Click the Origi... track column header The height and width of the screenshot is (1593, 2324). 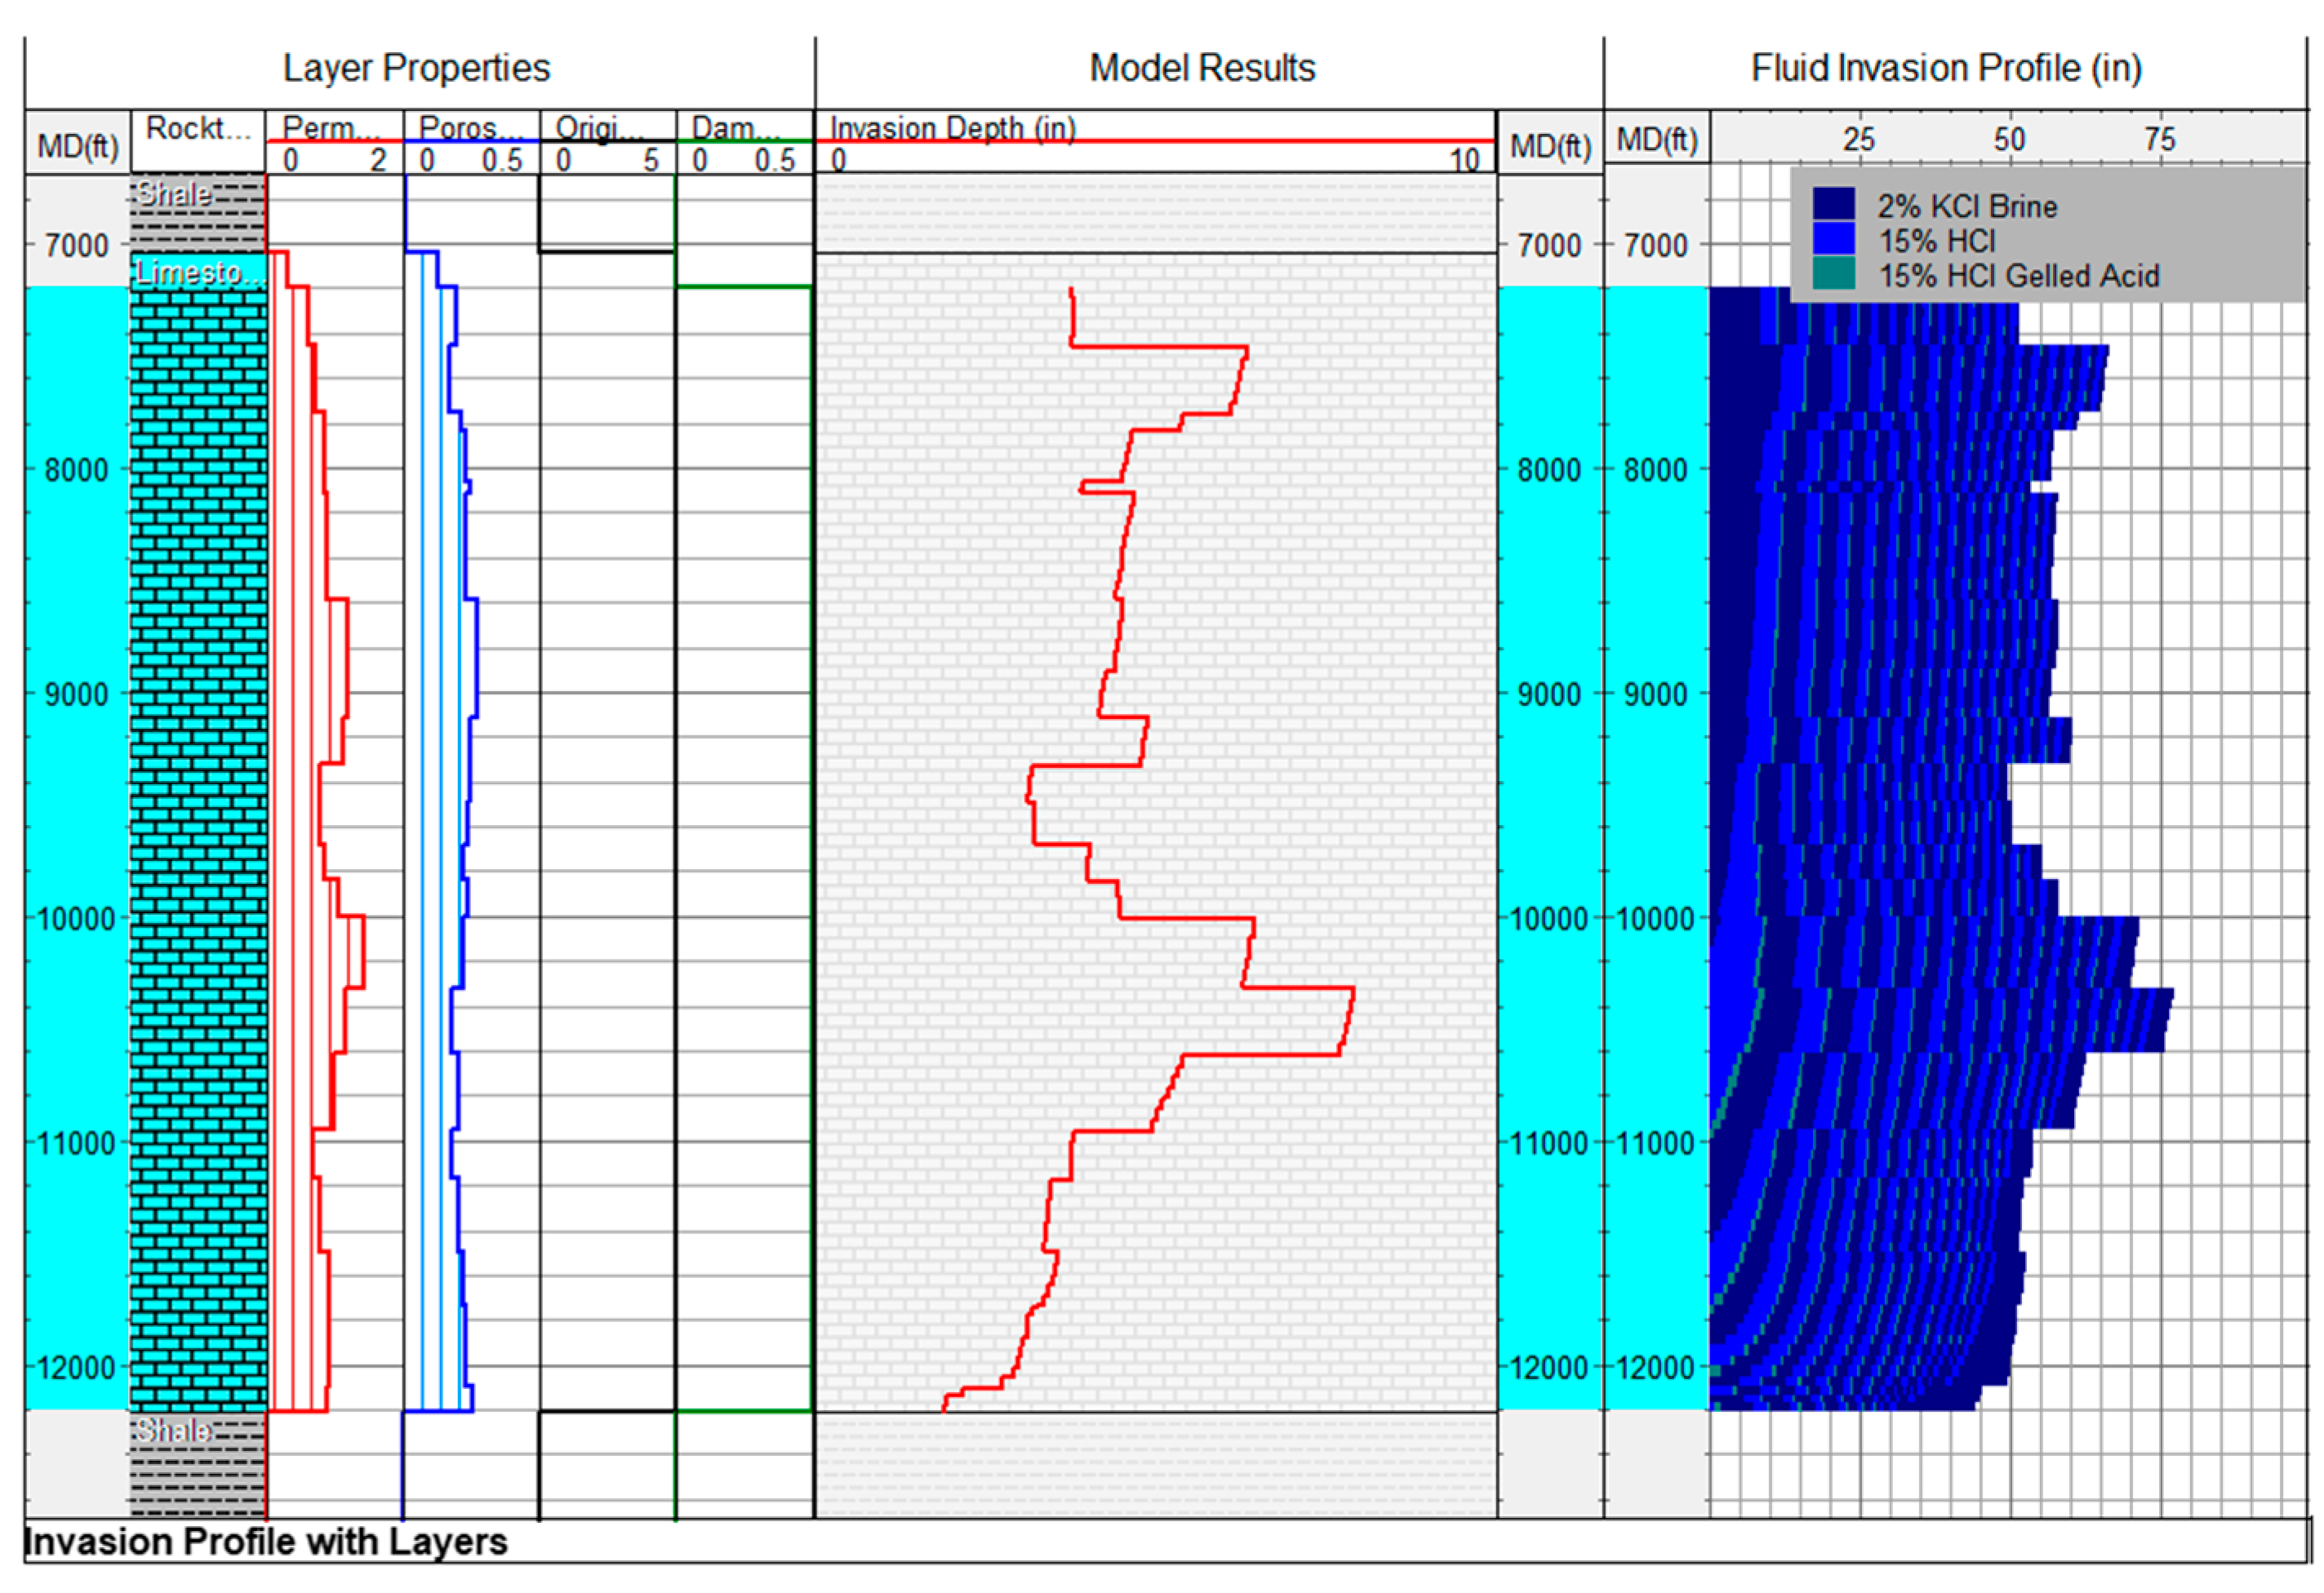click(600, 128)
